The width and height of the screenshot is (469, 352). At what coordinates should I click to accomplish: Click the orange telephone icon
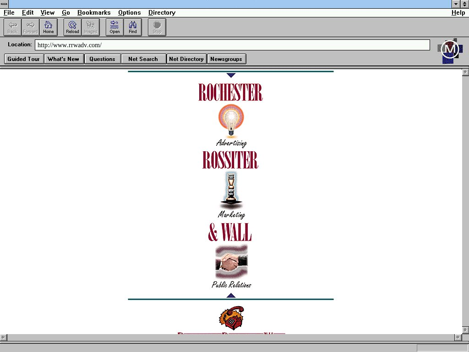[231, 318]
